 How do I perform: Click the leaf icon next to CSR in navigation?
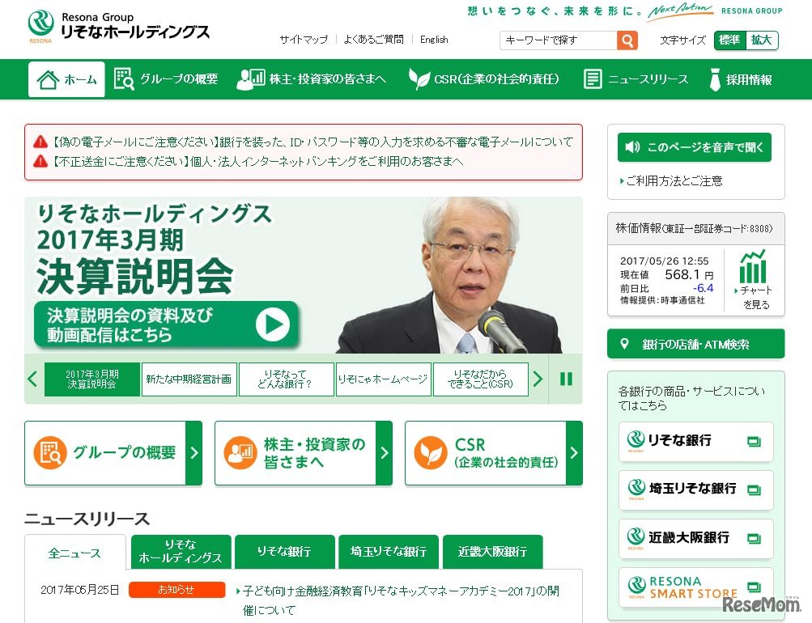point(419,78)
